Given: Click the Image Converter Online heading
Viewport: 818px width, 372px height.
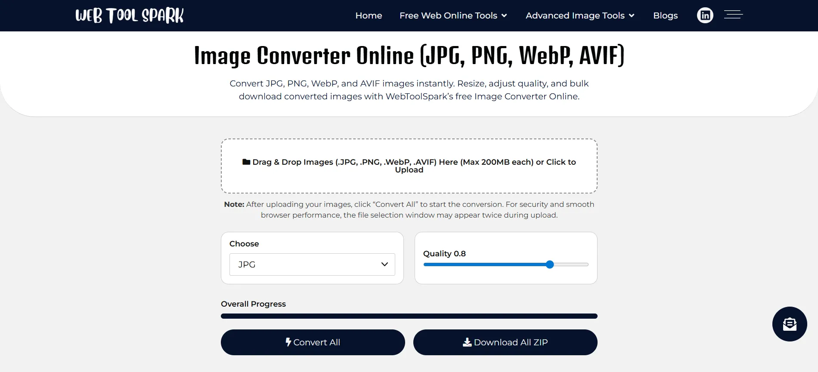Looking at the screenshot, I should (409, 55).
